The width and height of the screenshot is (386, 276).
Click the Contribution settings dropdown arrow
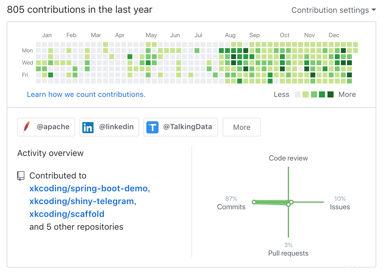(374, 10)
